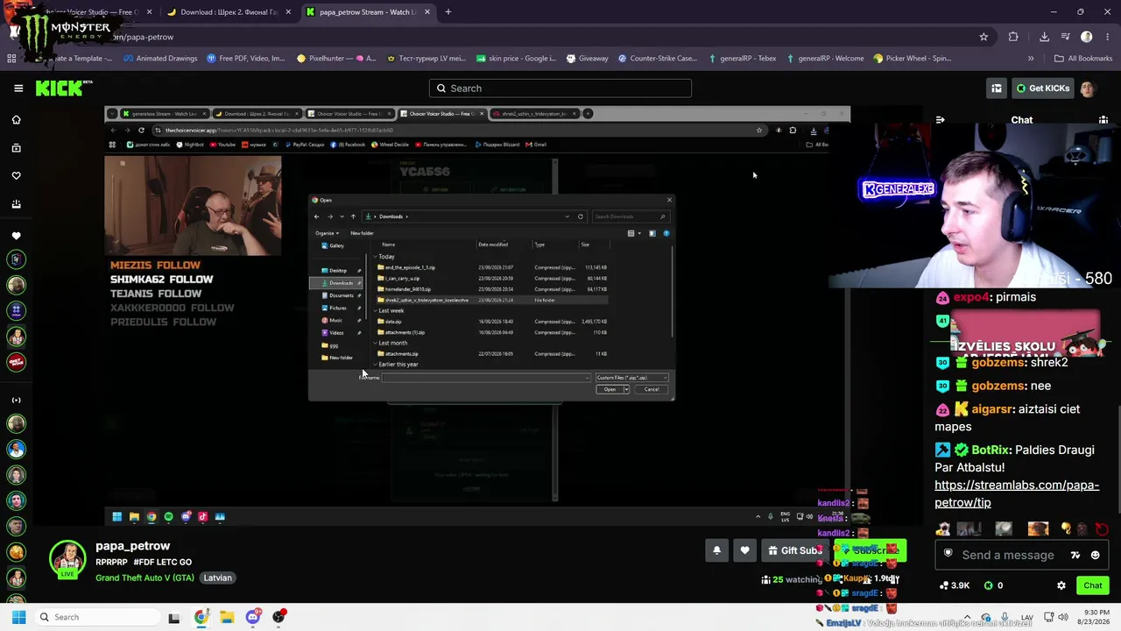Open the Counter-Strike Case bookmark
This screenshot has width=1121, height=631.
(x=658, y=59)
